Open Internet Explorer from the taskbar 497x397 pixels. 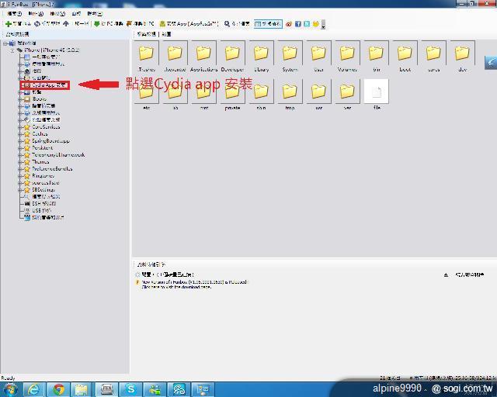[34, 389]
